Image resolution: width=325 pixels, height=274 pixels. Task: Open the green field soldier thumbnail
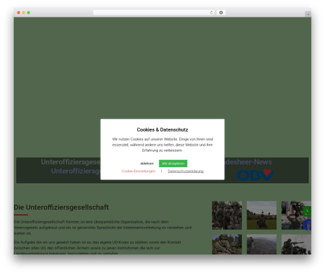click(x=261, y=215)
